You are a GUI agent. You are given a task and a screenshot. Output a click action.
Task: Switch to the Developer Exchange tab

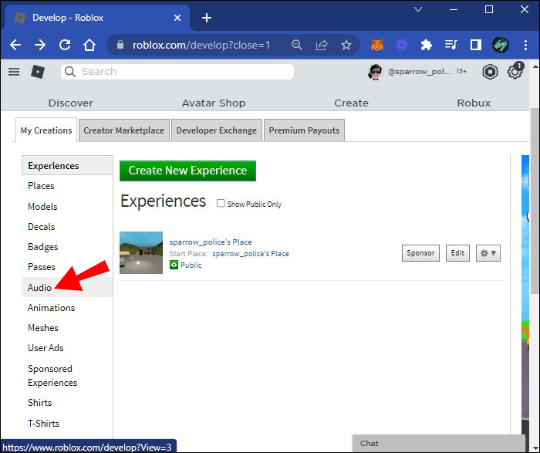point(216,130)
